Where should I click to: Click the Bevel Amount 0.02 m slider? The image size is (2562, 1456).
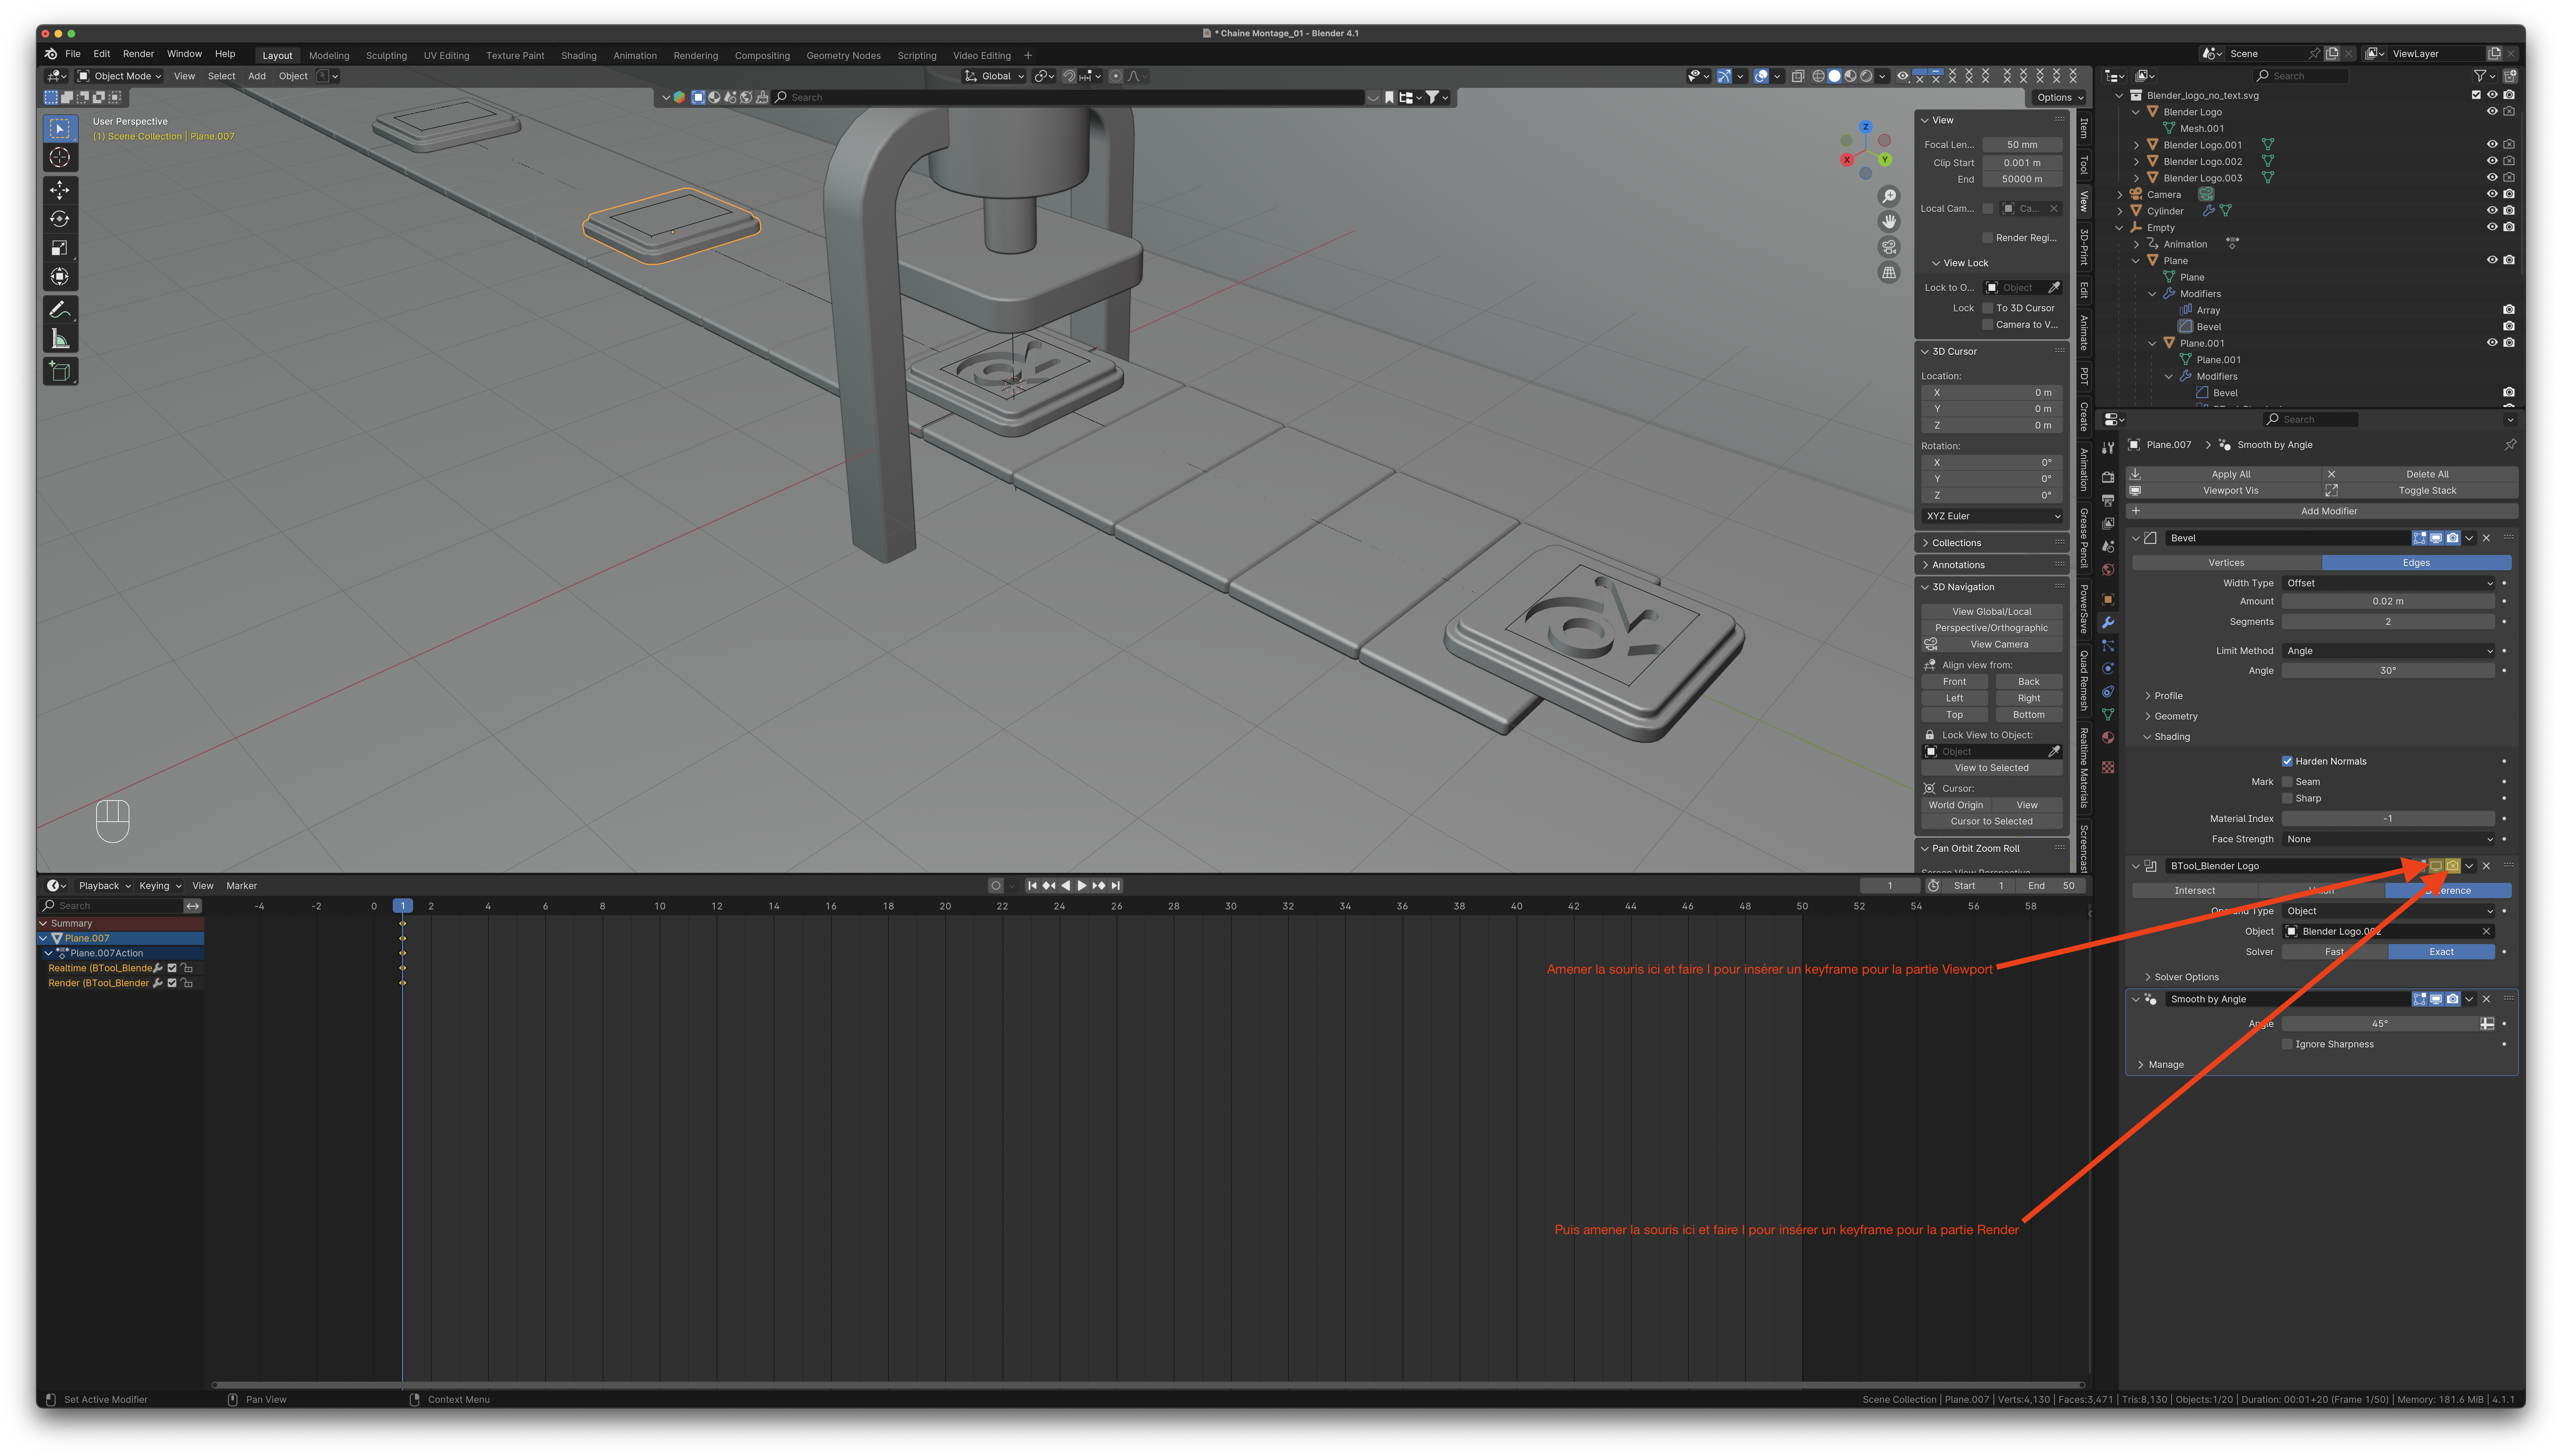(2388, 601)
